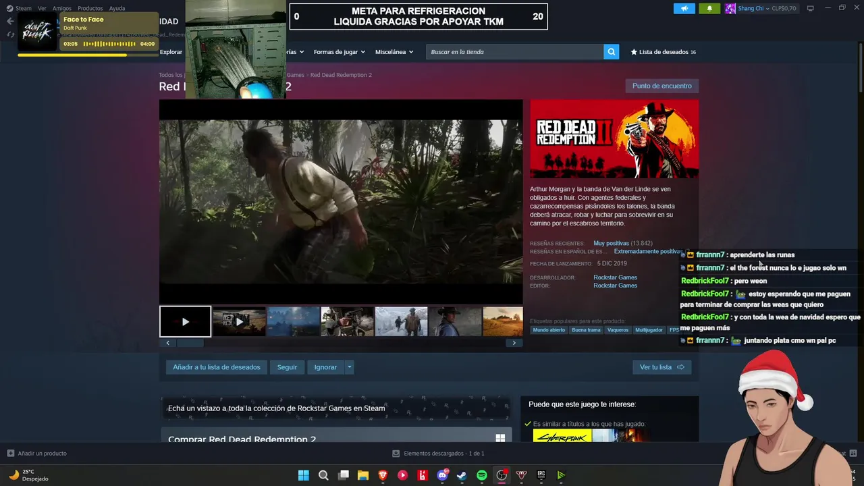This screenshot has height=486, width=864.
Task: Click the Ver tu lista button
Action: (661, 367)
